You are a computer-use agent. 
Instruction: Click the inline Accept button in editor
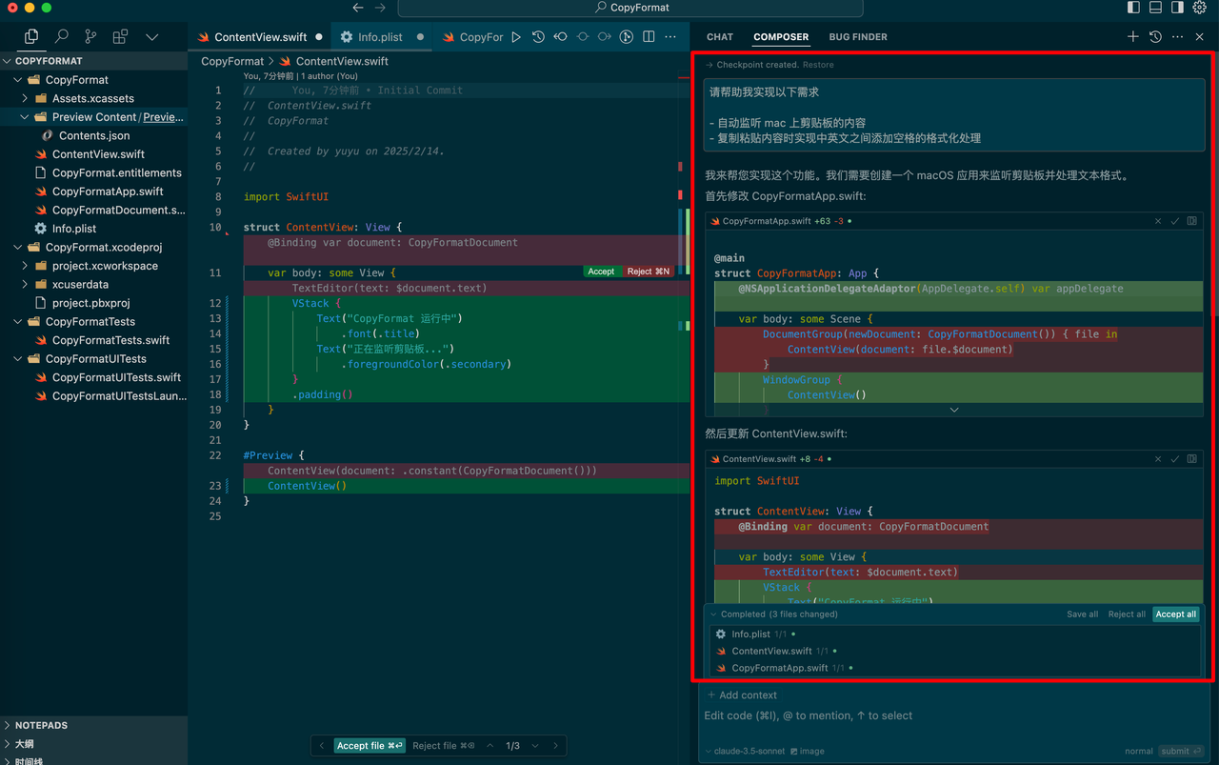(601, 272)
